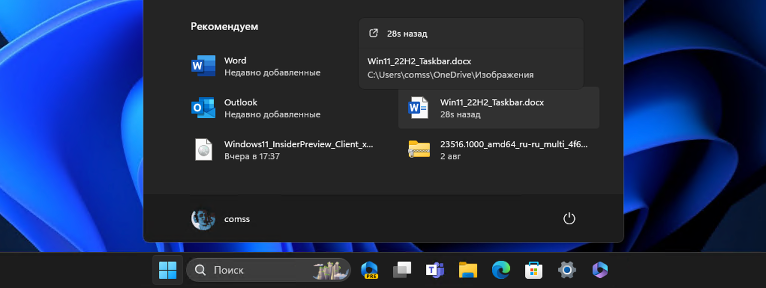Viewport: 766px width, 288px height.
Task: Click the zipped folder icon
Action: [419, 150]
